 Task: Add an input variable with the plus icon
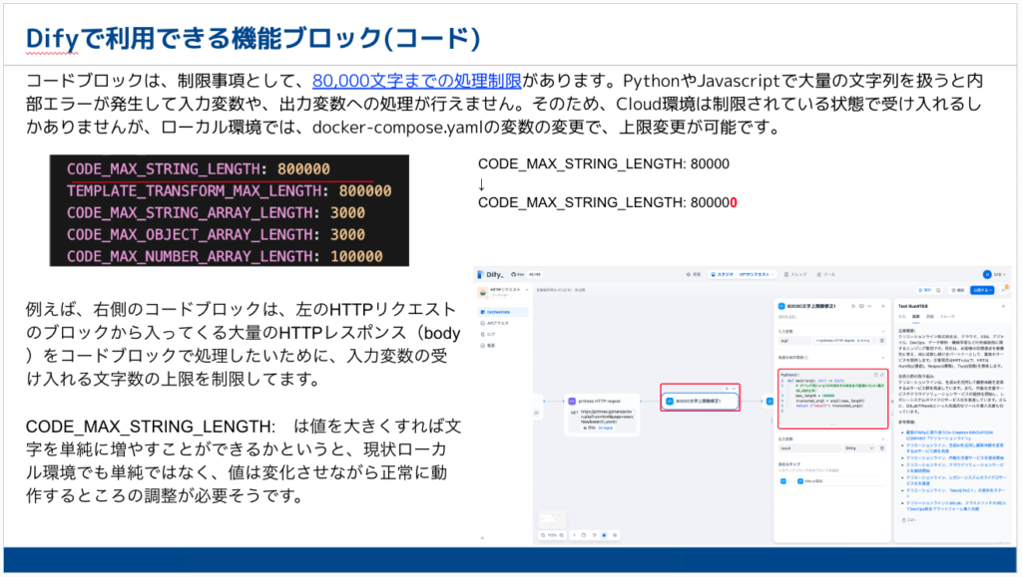tap(883, 331)
